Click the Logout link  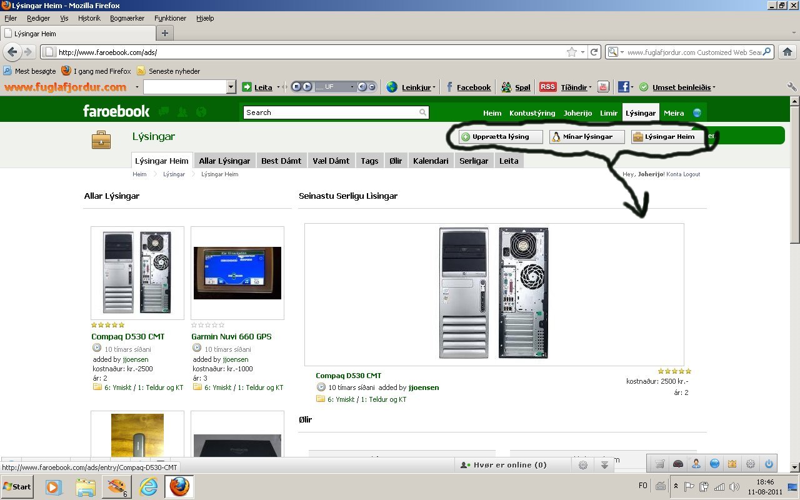[691, 174]
